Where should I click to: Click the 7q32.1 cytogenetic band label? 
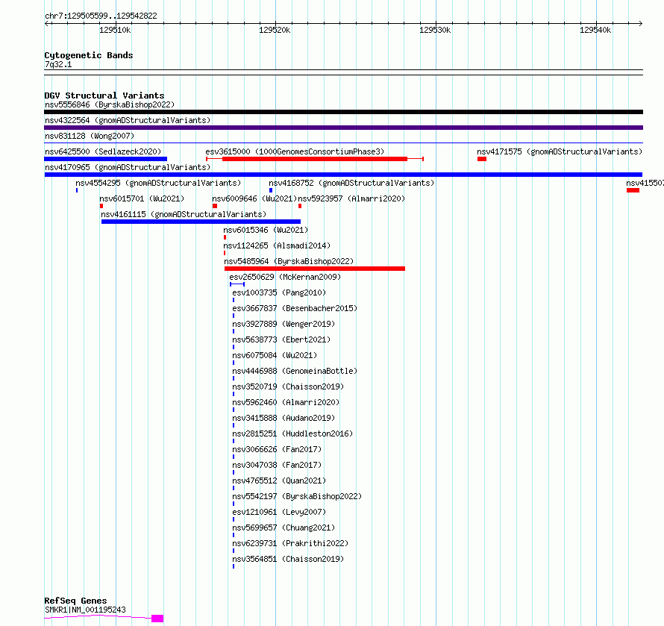58,64
